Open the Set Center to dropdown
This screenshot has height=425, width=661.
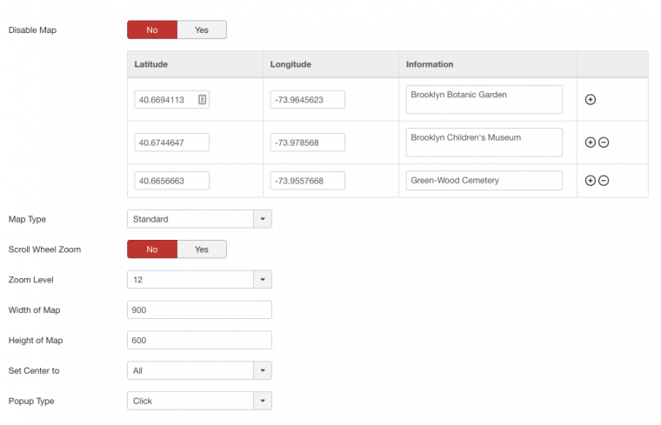[199, 371]
